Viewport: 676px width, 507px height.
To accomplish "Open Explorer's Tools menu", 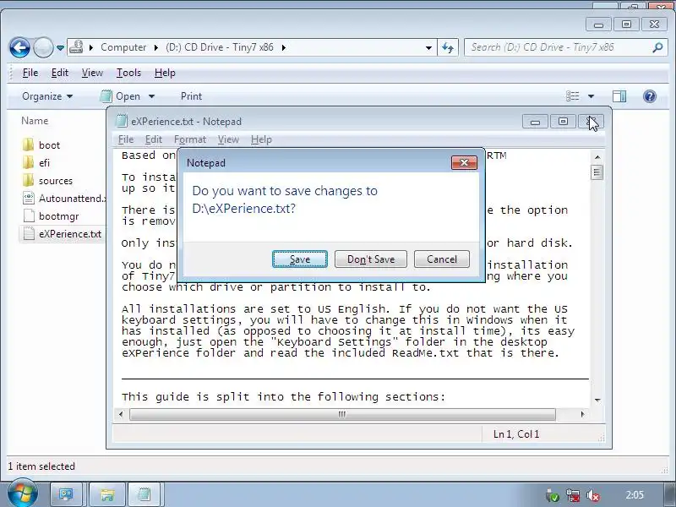I will pos(128,73).
